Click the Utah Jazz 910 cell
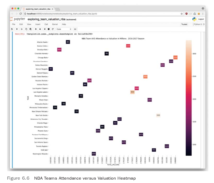214x183 pixels. tap(154, 150)
